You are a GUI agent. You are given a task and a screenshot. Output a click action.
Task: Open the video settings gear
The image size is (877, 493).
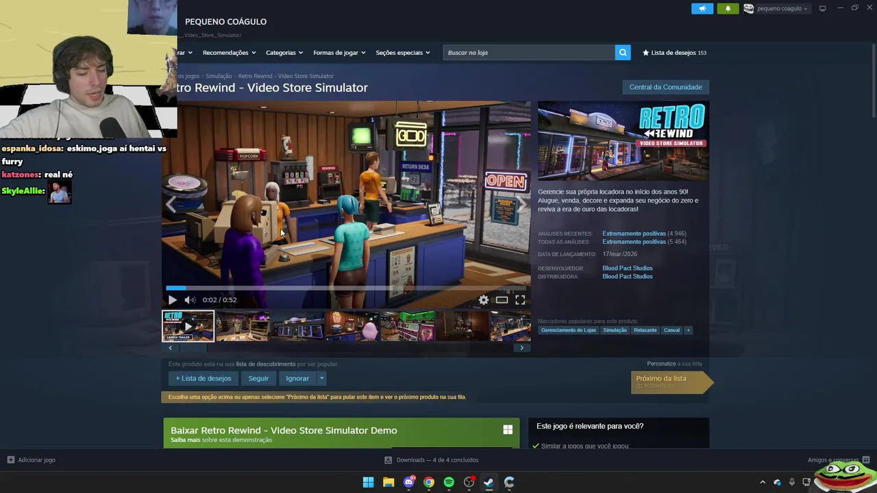coord(484,300)
